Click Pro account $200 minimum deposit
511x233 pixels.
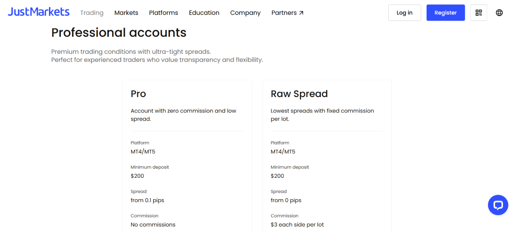click(x=137, y=176)
